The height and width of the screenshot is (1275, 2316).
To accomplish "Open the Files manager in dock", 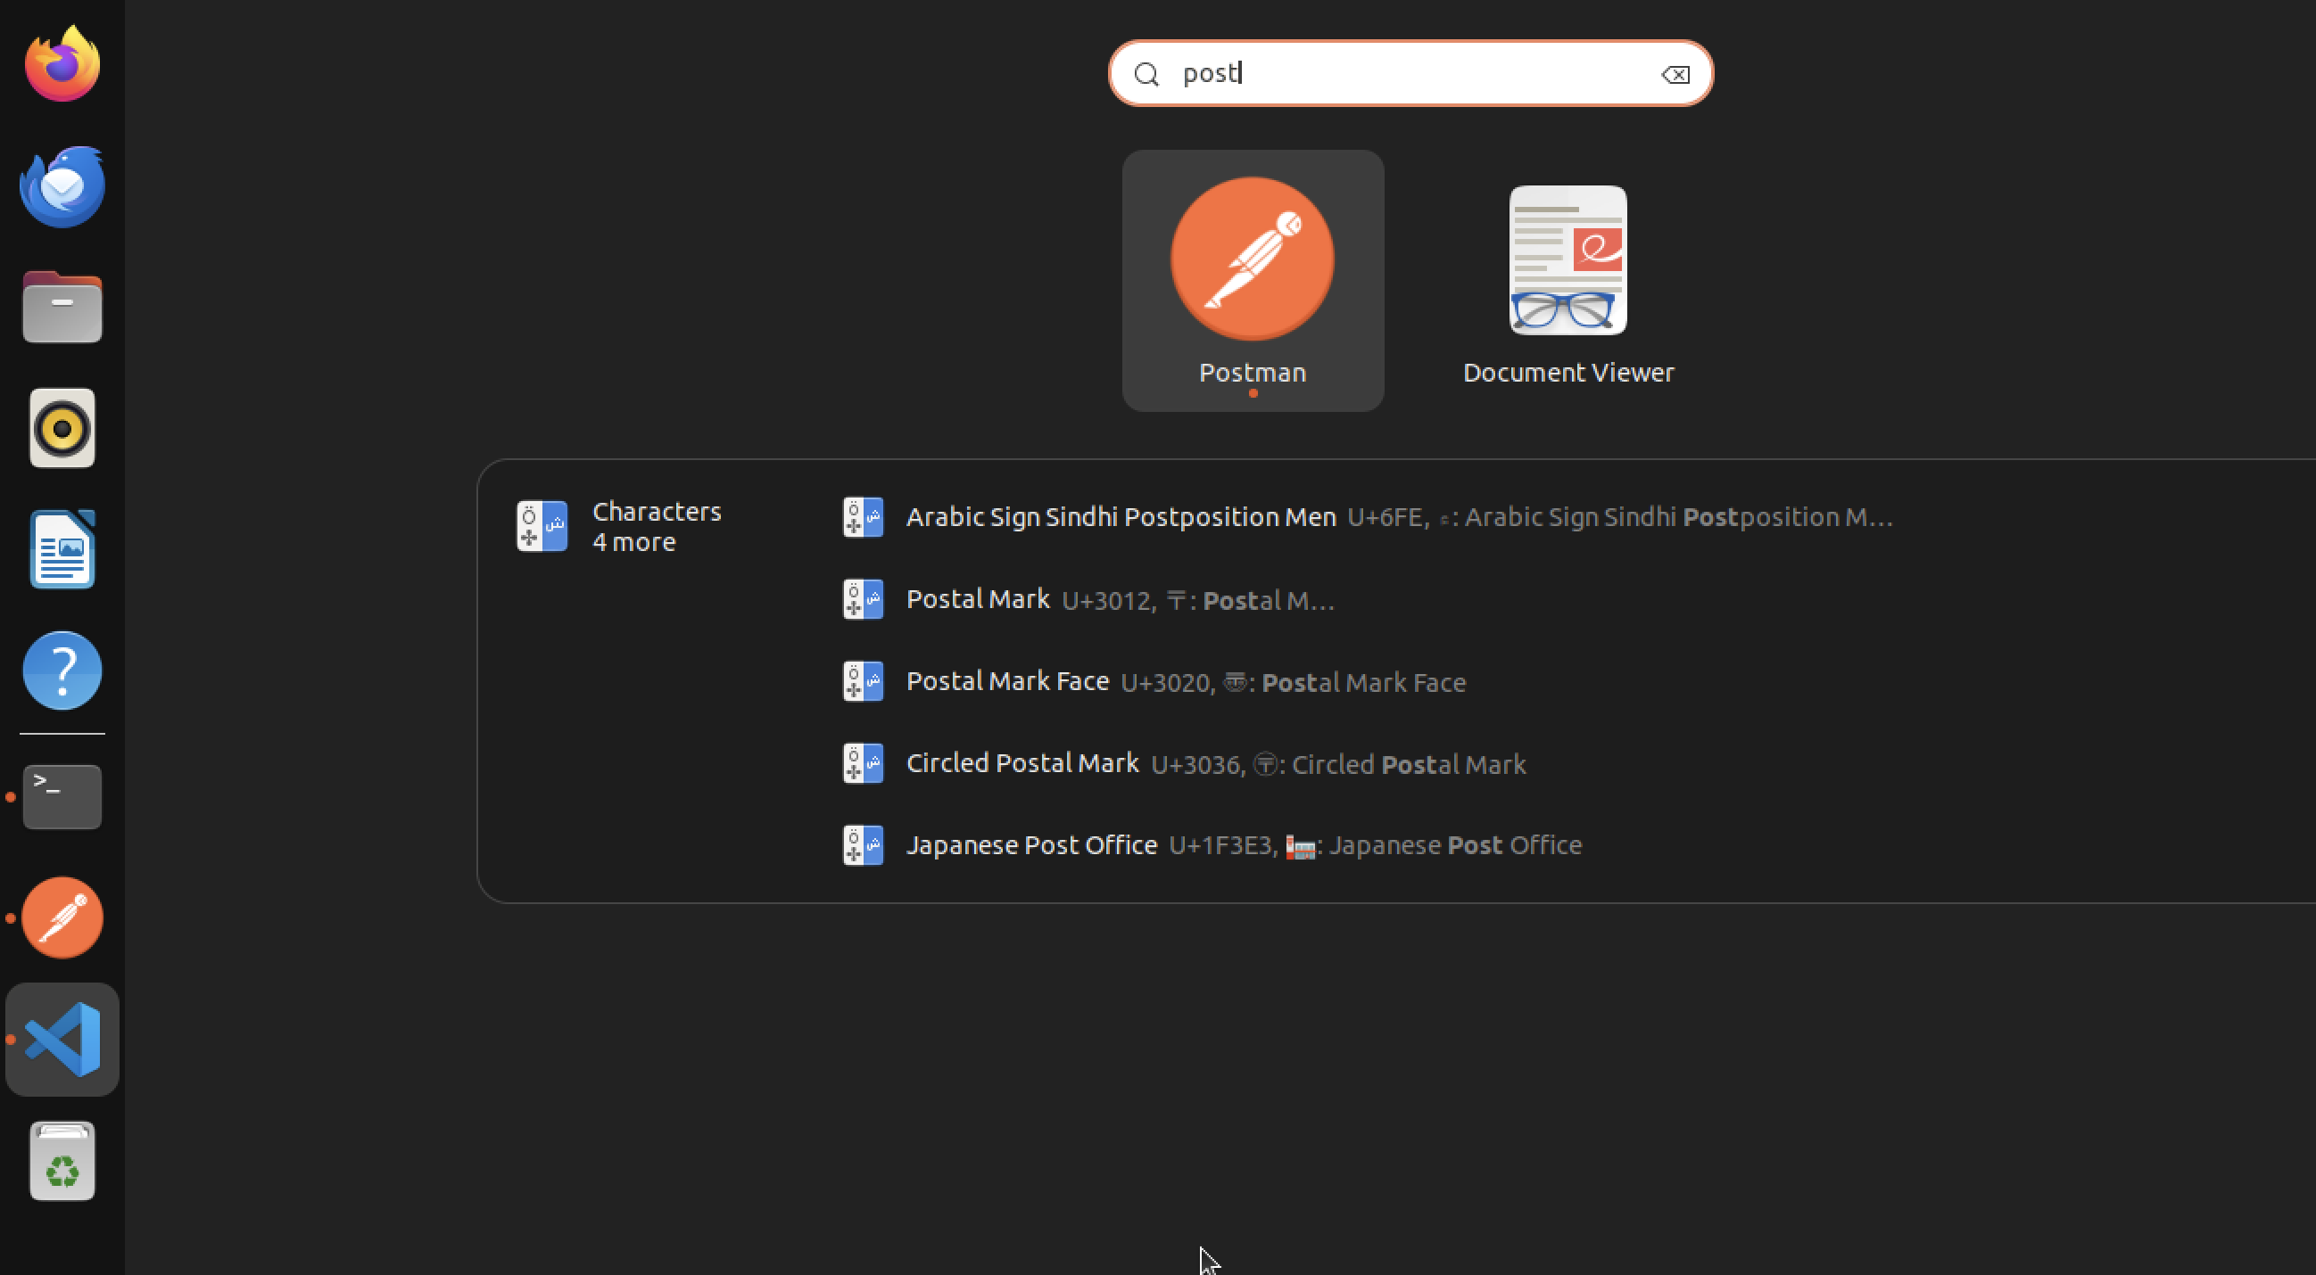I will pyautogui.click(x=62, y=307).
